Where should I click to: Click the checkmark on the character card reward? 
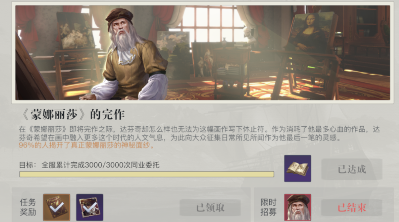click(x=90, y=208)
